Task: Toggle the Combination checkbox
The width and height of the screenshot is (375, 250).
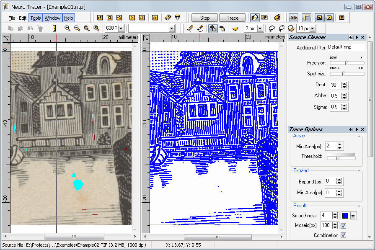Action: click(343, 235)
